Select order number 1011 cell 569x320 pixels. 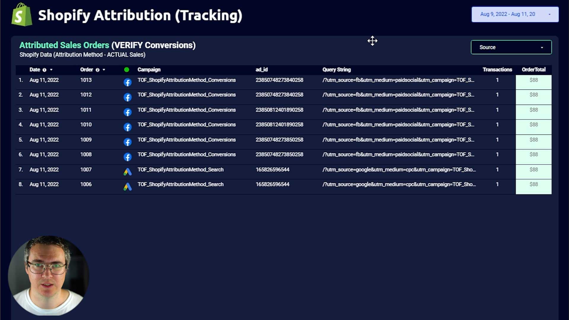point(86,110)
